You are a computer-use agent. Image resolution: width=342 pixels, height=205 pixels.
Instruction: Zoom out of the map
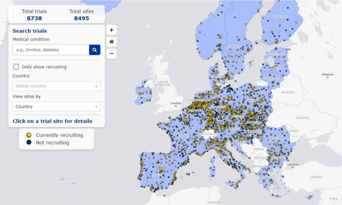tap(111, 54)
